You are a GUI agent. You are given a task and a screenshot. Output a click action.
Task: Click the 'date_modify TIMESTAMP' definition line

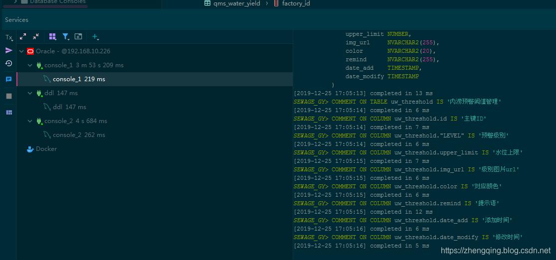tap(382, 77)
